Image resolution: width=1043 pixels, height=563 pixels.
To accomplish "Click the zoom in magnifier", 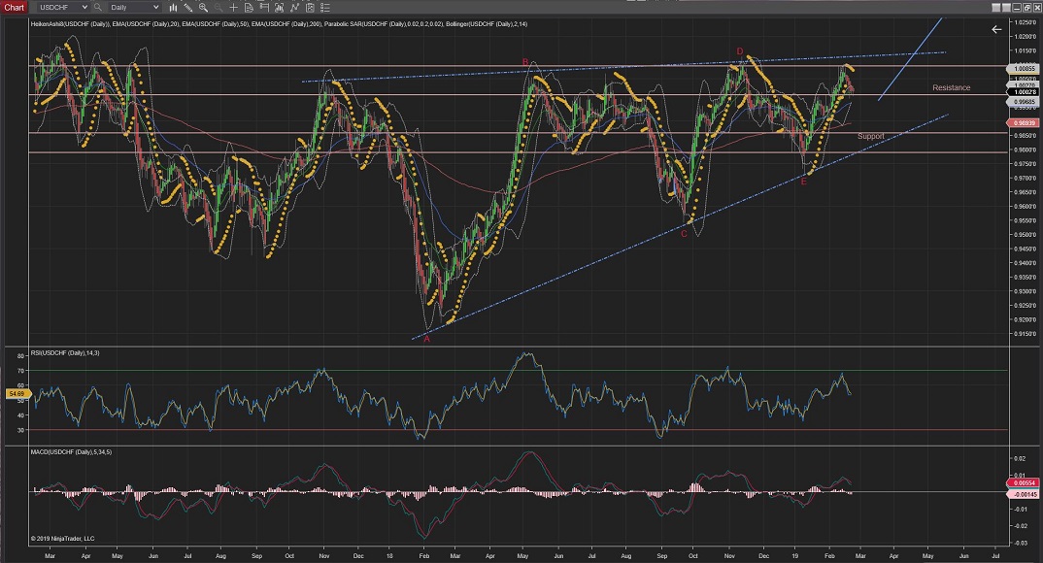I will pos(204,8).
